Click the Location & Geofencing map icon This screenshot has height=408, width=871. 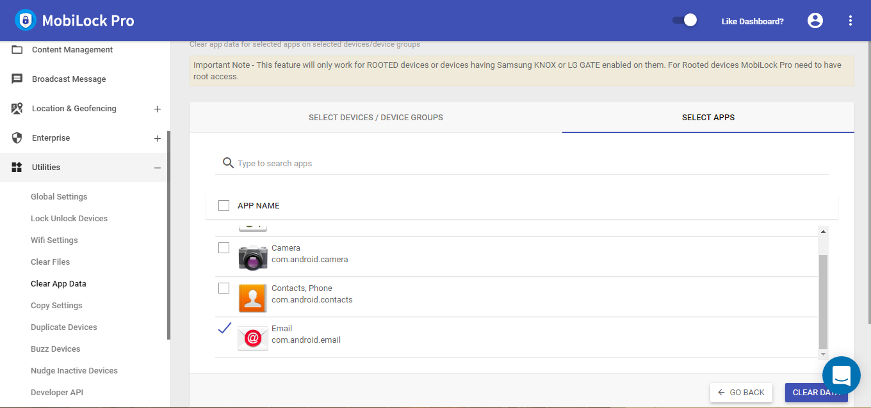[17, 109]
